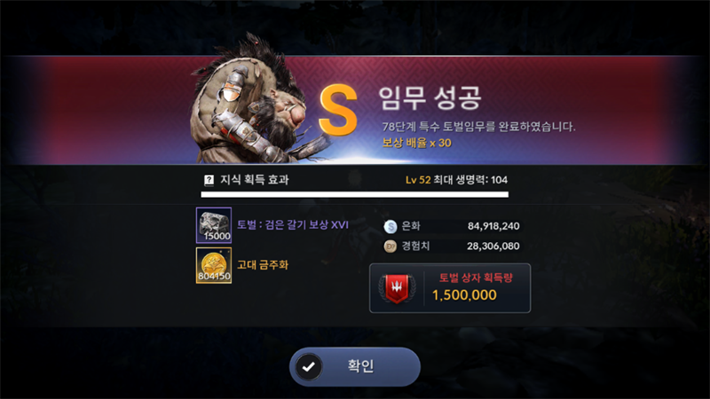Select the 고대 금주화 gold coin icon

point(214,265)
